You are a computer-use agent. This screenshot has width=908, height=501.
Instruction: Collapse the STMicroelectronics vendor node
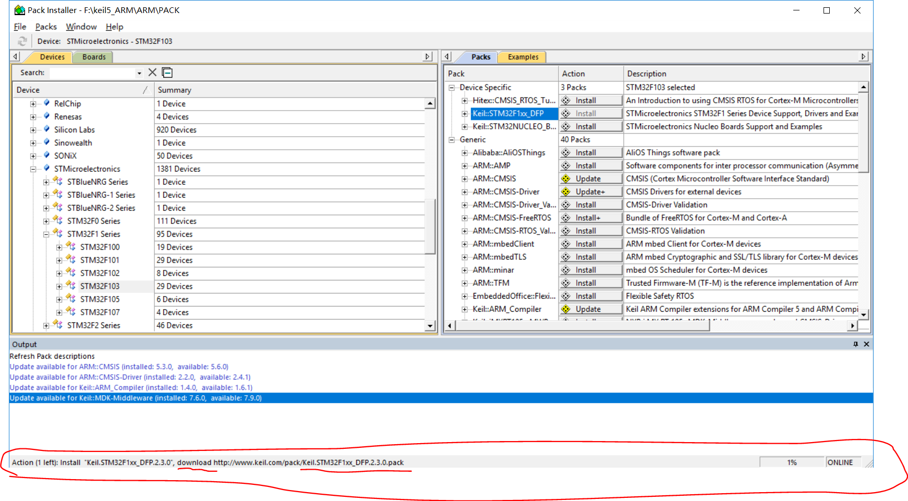click(33, 169)
